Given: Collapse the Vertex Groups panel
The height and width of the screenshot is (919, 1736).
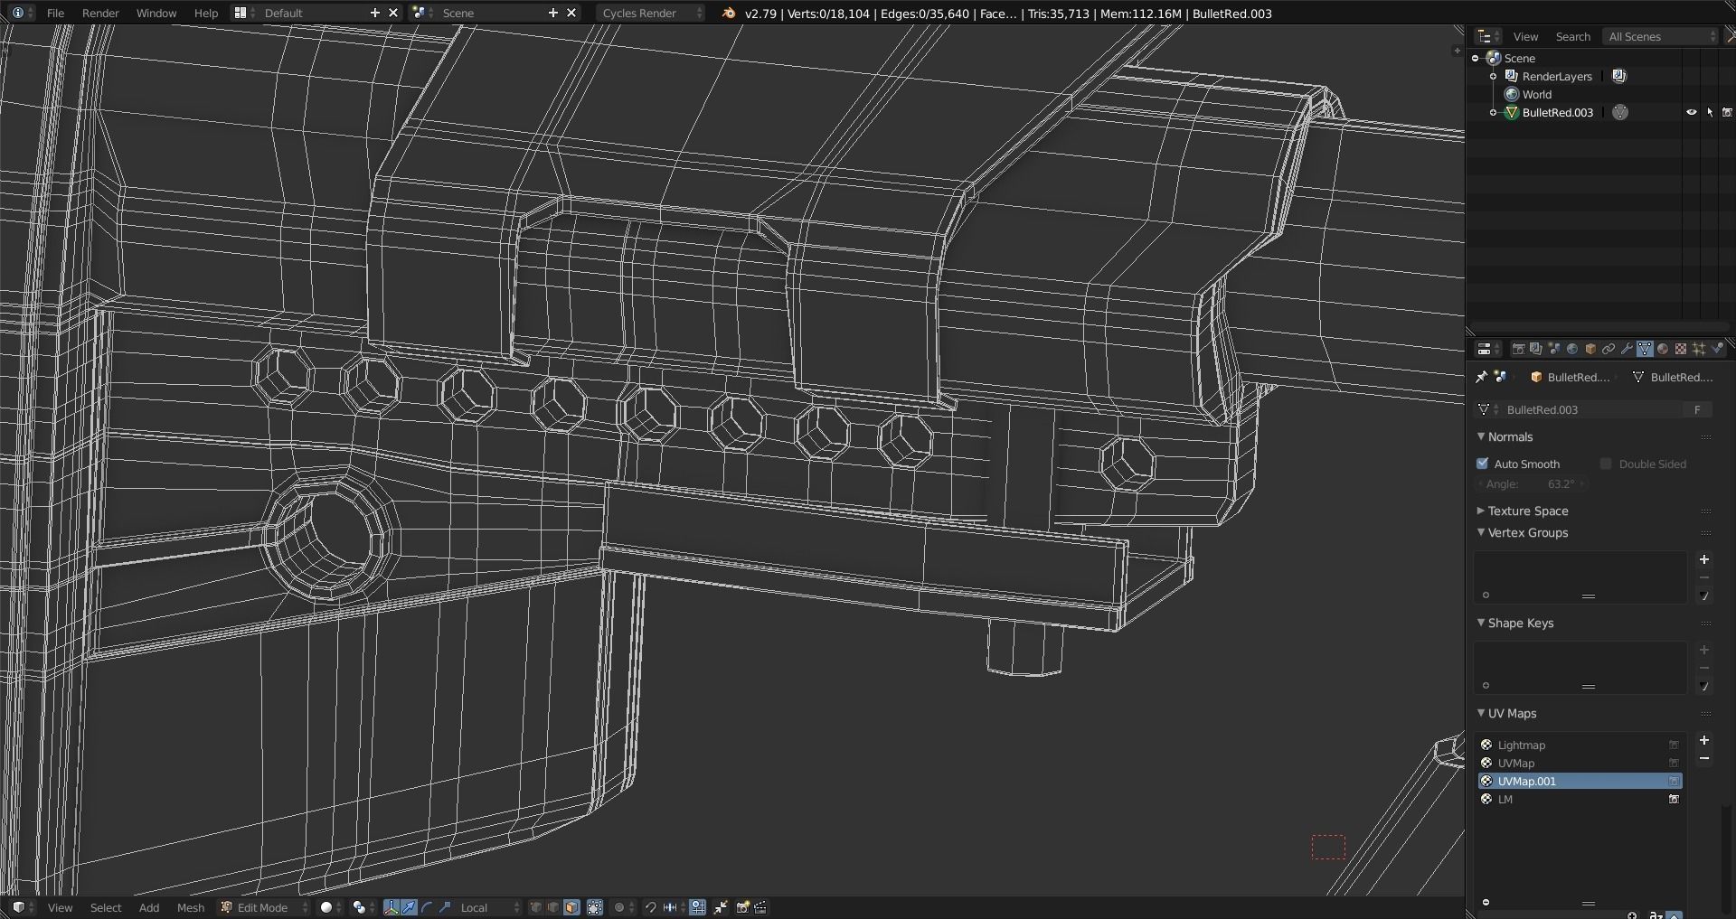Looking at the screenshot, I should [x=1528, y=532].
